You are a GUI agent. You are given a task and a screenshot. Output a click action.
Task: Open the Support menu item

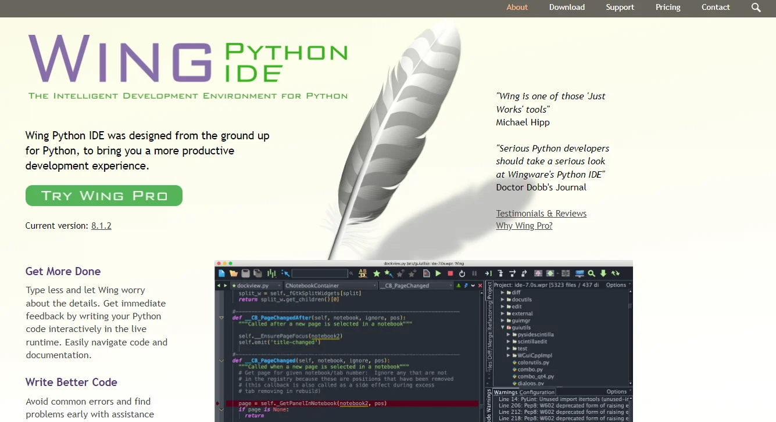620,8
